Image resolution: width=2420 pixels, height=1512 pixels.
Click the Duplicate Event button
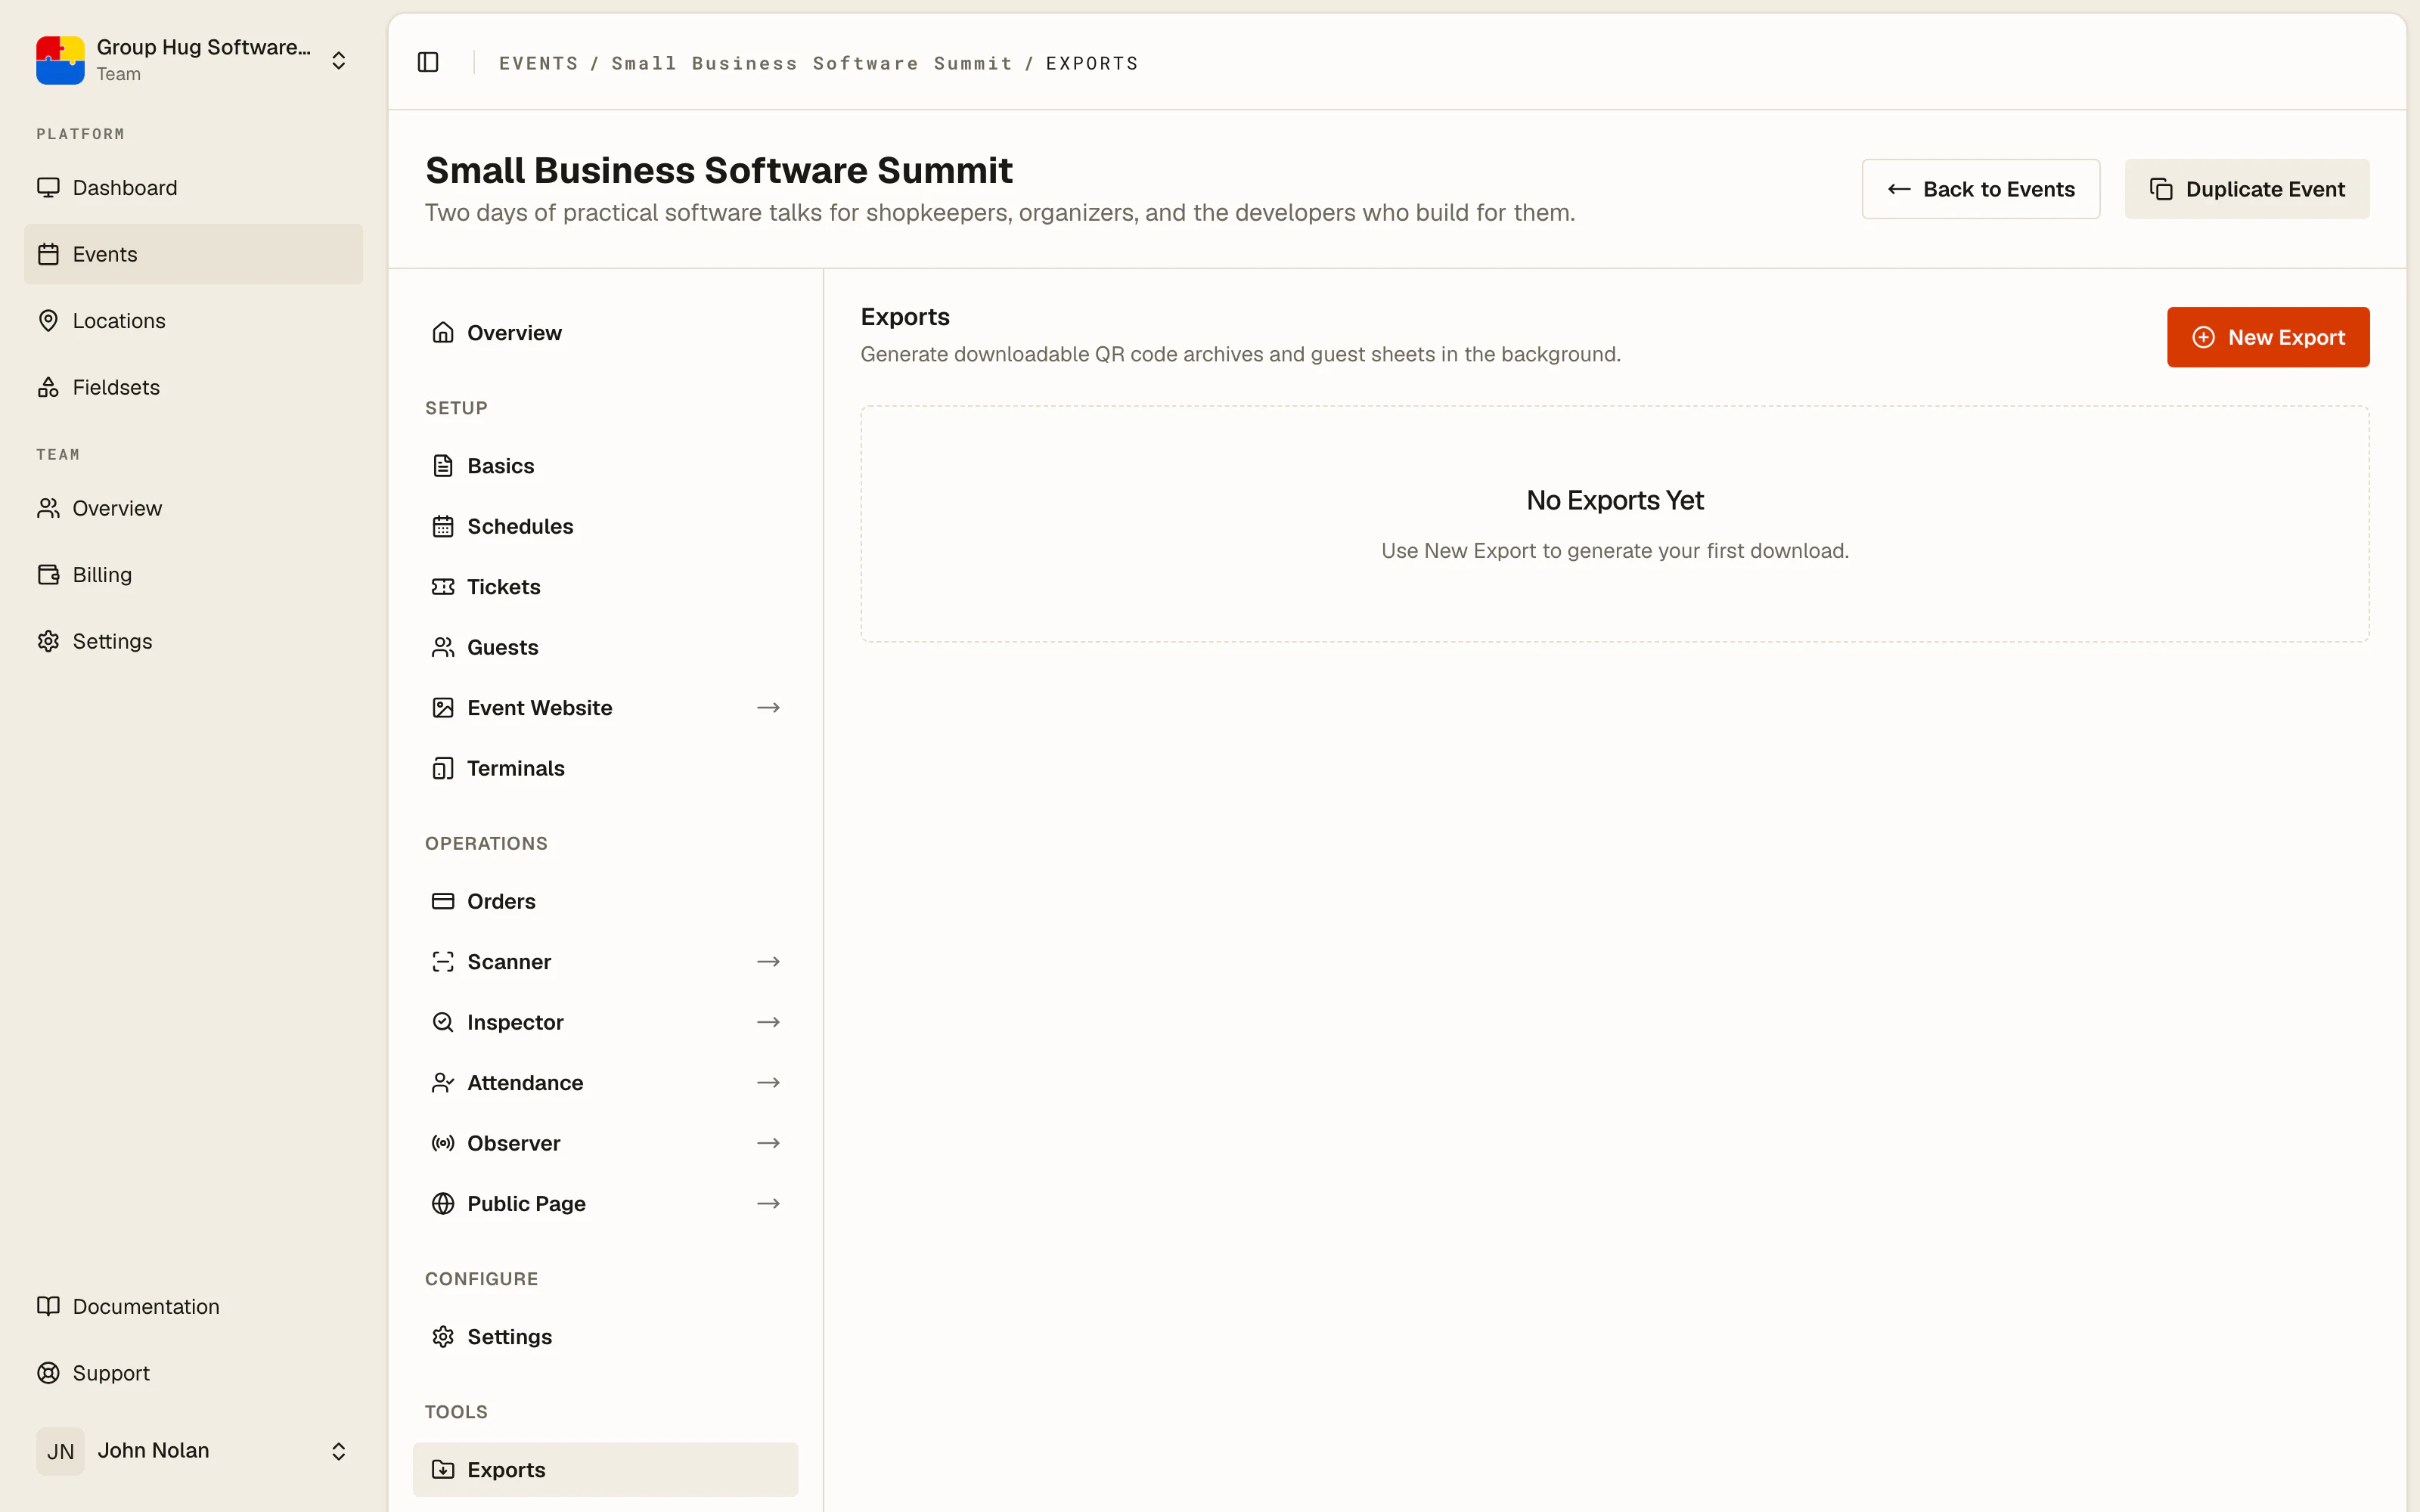point(2246,189)
